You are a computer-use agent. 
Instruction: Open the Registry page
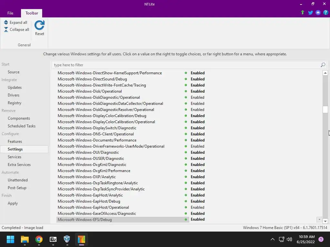click(14, 103)
